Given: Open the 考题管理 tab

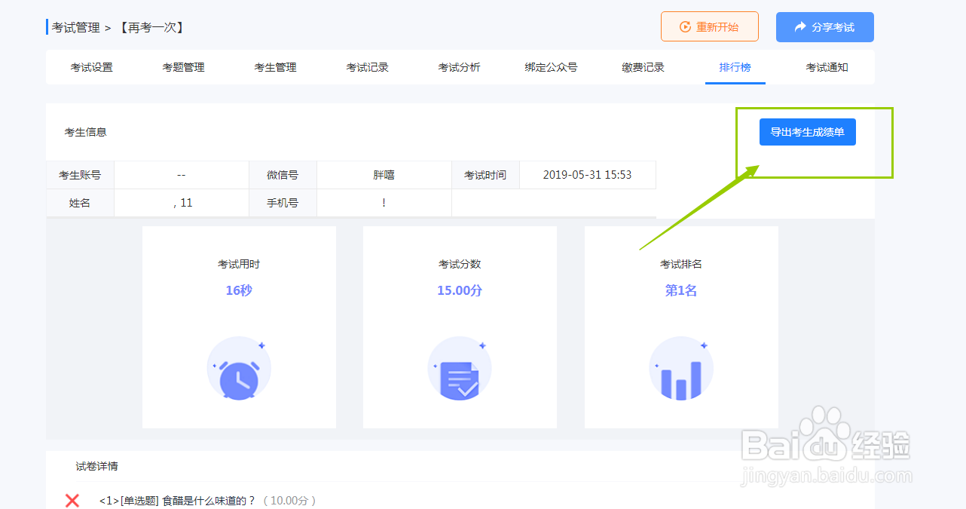Looking at the screenshot, I should pyautogui.click(x=183, y=67).
